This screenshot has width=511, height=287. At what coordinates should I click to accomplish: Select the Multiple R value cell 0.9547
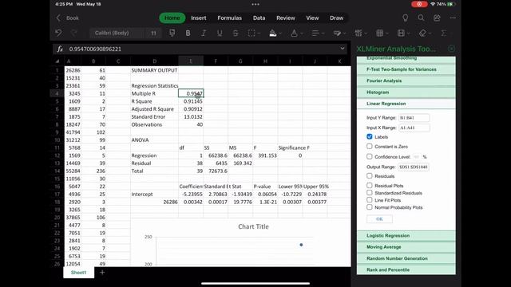tap(191, 93)
